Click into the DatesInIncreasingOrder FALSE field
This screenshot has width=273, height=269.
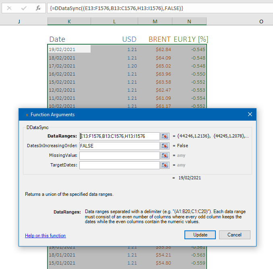pos(120,146)
